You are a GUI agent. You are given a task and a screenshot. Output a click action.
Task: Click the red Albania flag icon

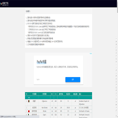[x=29, y=111]
